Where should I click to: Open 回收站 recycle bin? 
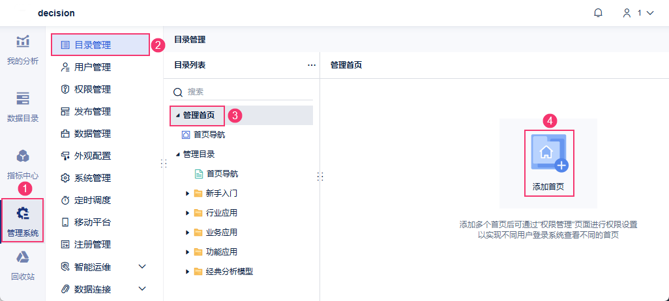pyautogui.click(x=23, y=265)
